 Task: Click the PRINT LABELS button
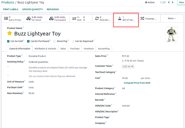11,9
